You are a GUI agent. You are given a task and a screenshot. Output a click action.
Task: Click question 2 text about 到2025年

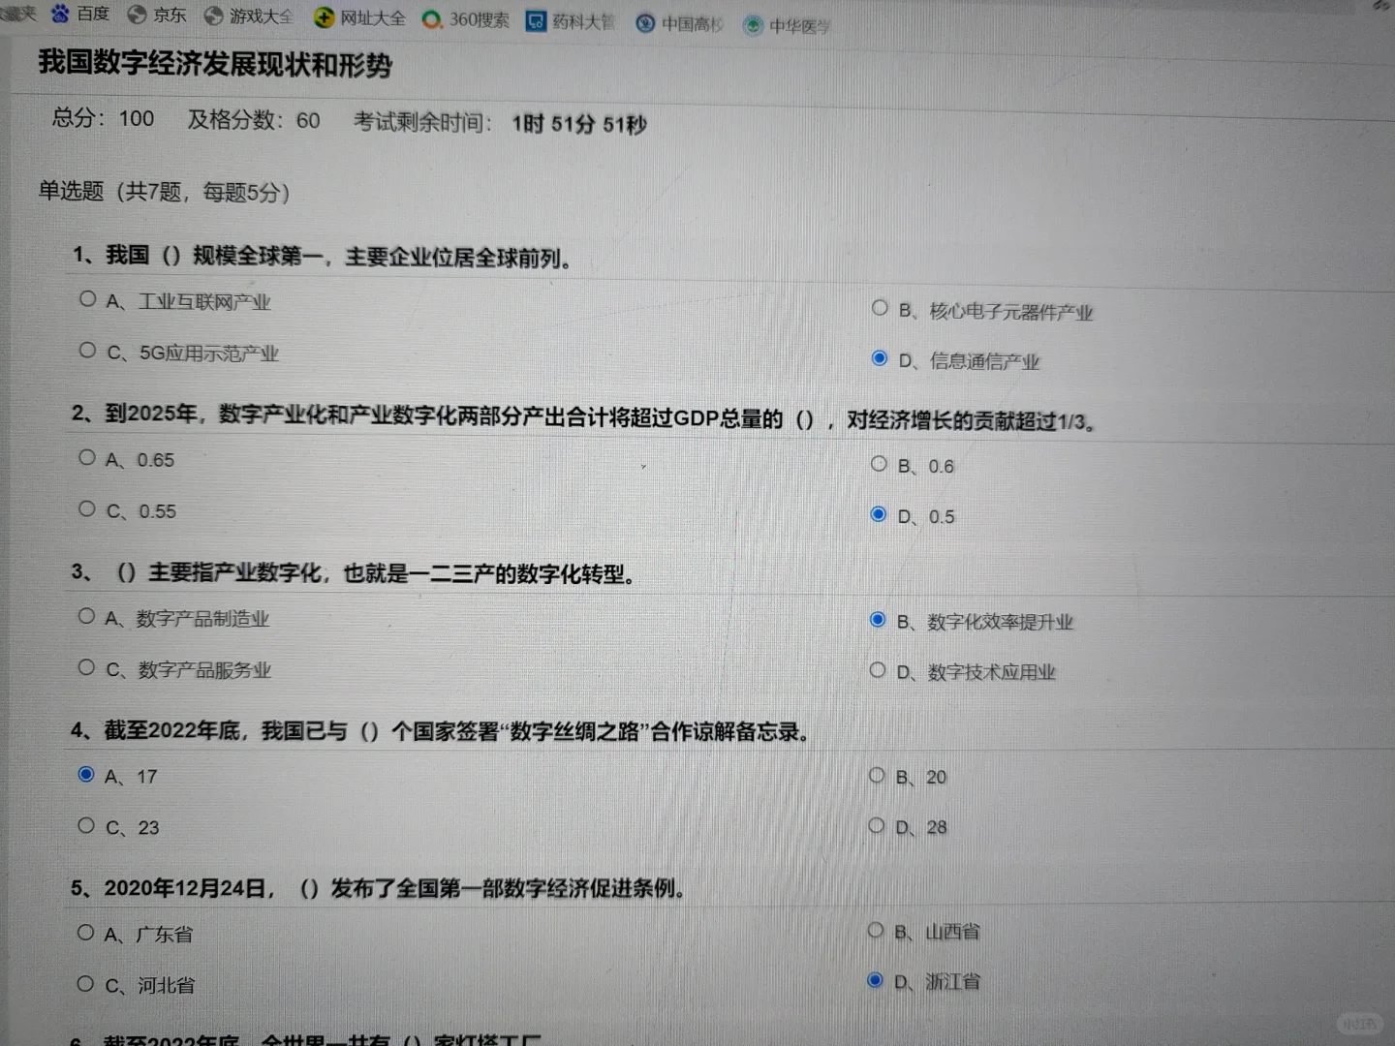584,417
